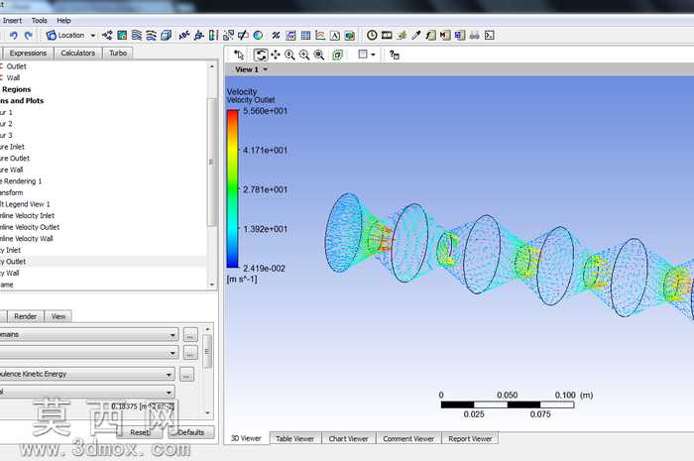This screenshot has height=461, width=694.
Task: Insert a Comment from toolbar
Action: click(335, 35)
